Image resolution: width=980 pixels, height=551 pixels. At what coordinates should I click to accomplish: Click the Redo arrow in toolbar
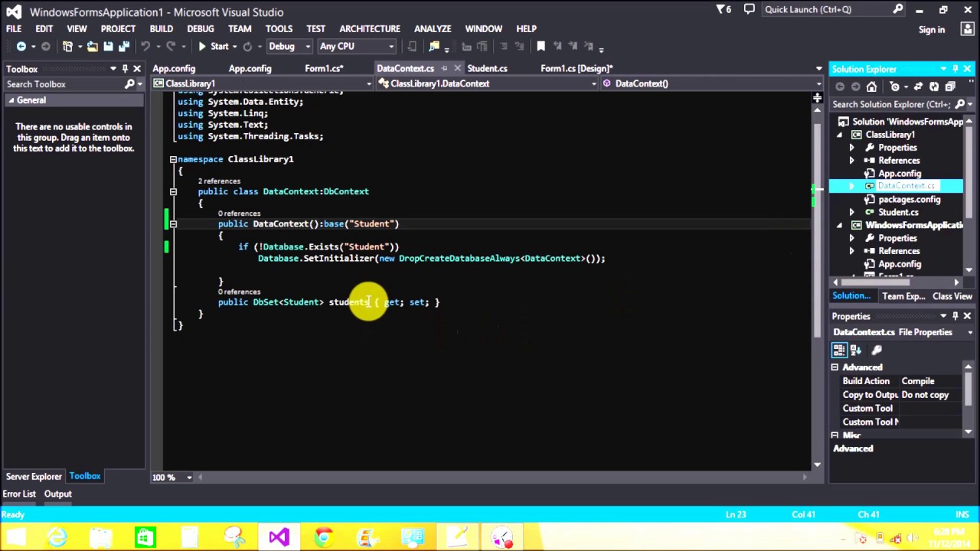[x=171, y=47]
